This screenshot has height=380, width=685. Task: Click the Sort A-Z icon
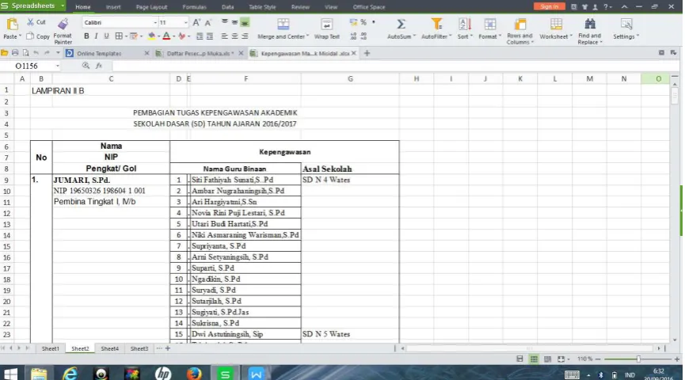pos(464,24)
